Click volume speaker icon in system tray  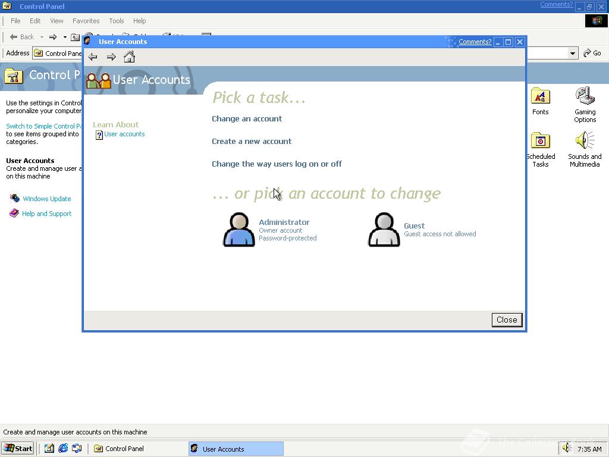[567, 448]
